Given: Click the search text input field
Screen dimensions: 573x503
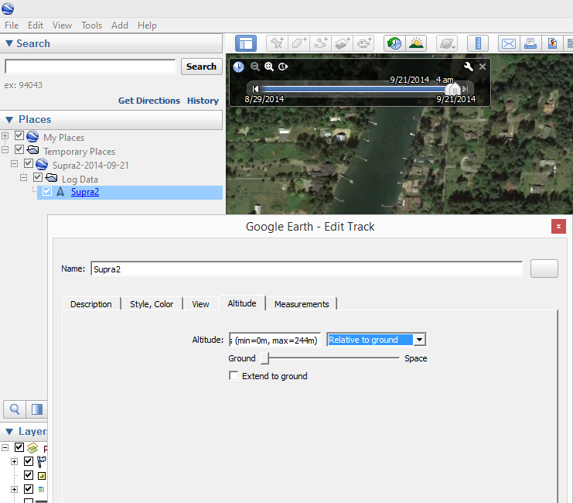Looking at the screenshot, I should 90,67.
